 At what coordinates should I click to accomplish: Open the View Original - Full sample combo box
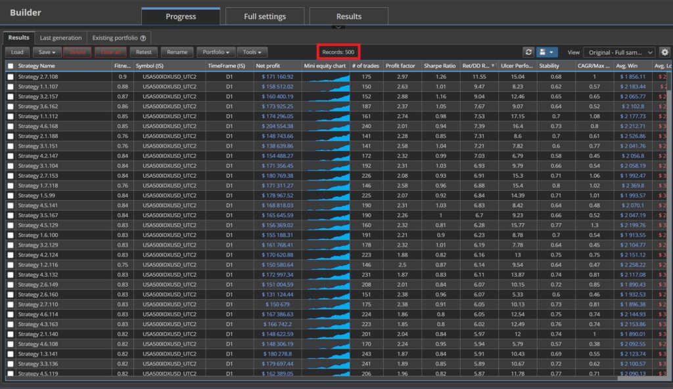620,52
